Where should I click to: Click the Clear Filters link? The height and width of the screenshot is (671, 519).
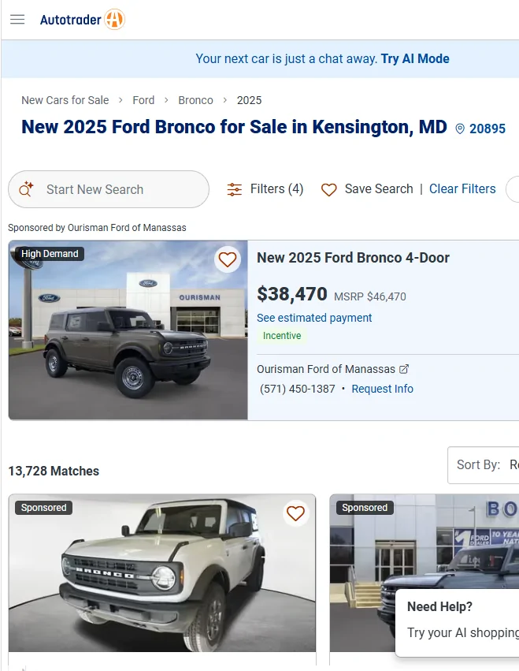(x=462, y=189)
